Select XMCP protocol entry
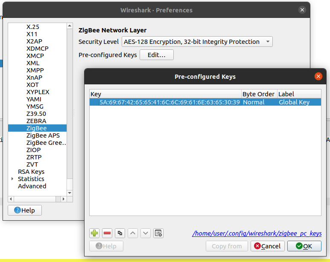This screenshot has height=262, width=330. (35, 56)
